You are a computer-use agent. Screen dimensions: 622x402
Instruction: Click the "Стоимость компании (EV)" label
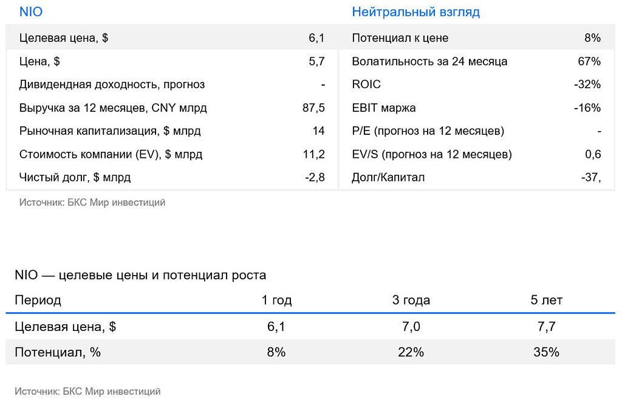[x=111, y=154]
